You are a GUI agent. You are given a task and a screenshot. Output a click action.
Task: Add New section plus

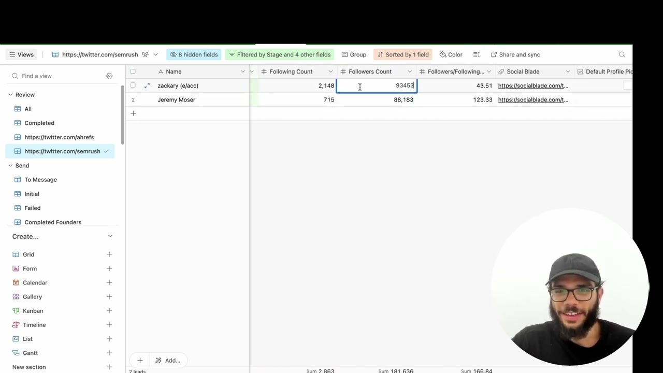coord(109,367)
